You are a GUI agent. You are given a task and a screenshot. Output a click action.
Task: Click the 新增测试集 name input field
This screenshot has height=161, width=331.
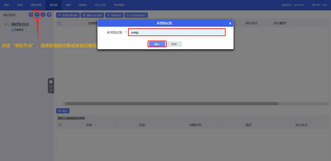click(177, 33)
